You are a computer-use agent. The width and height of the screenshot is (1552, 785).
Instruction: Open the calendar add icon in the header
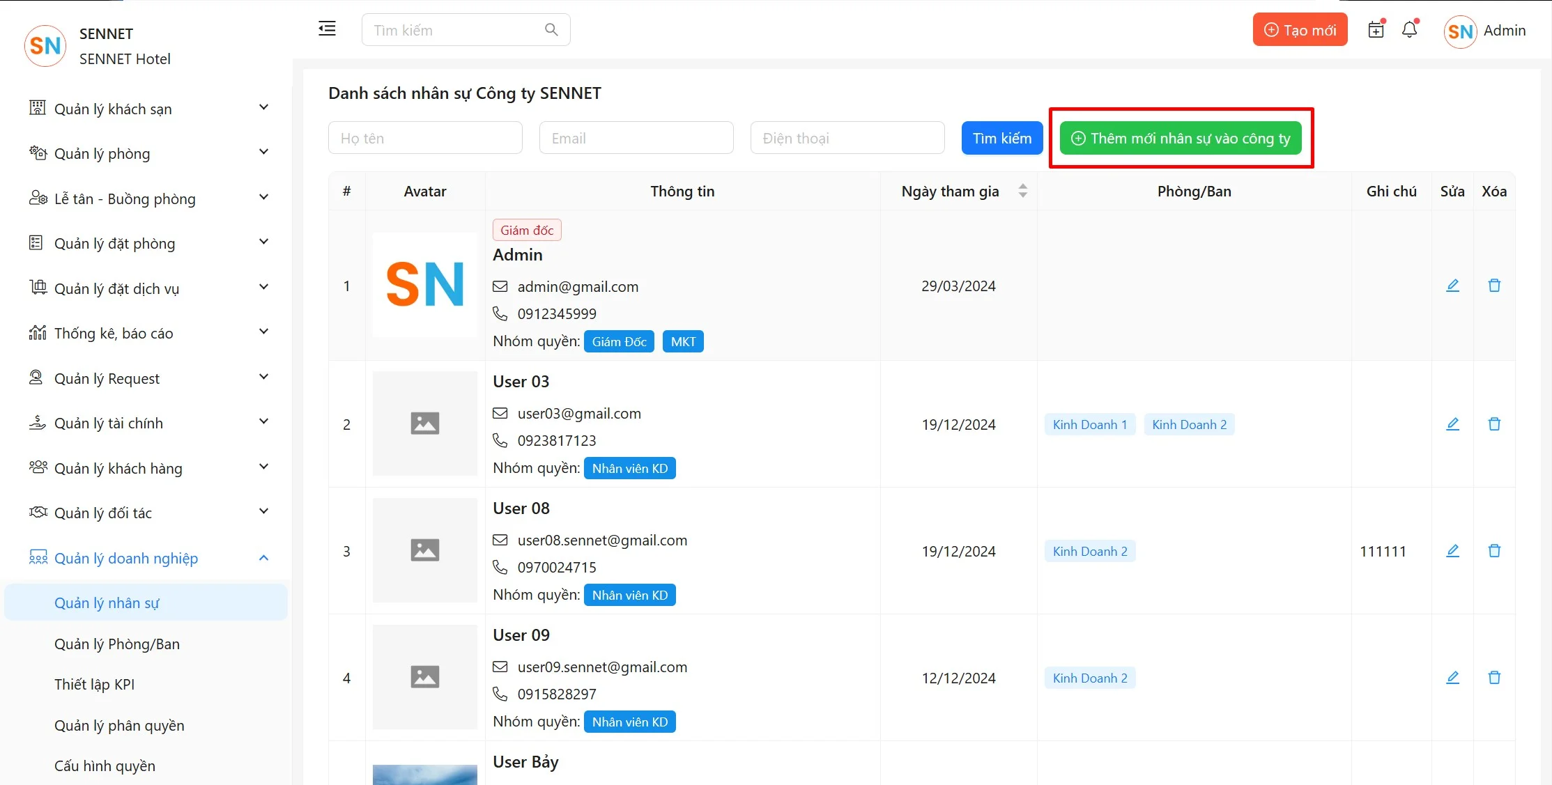pos(1376,30)
